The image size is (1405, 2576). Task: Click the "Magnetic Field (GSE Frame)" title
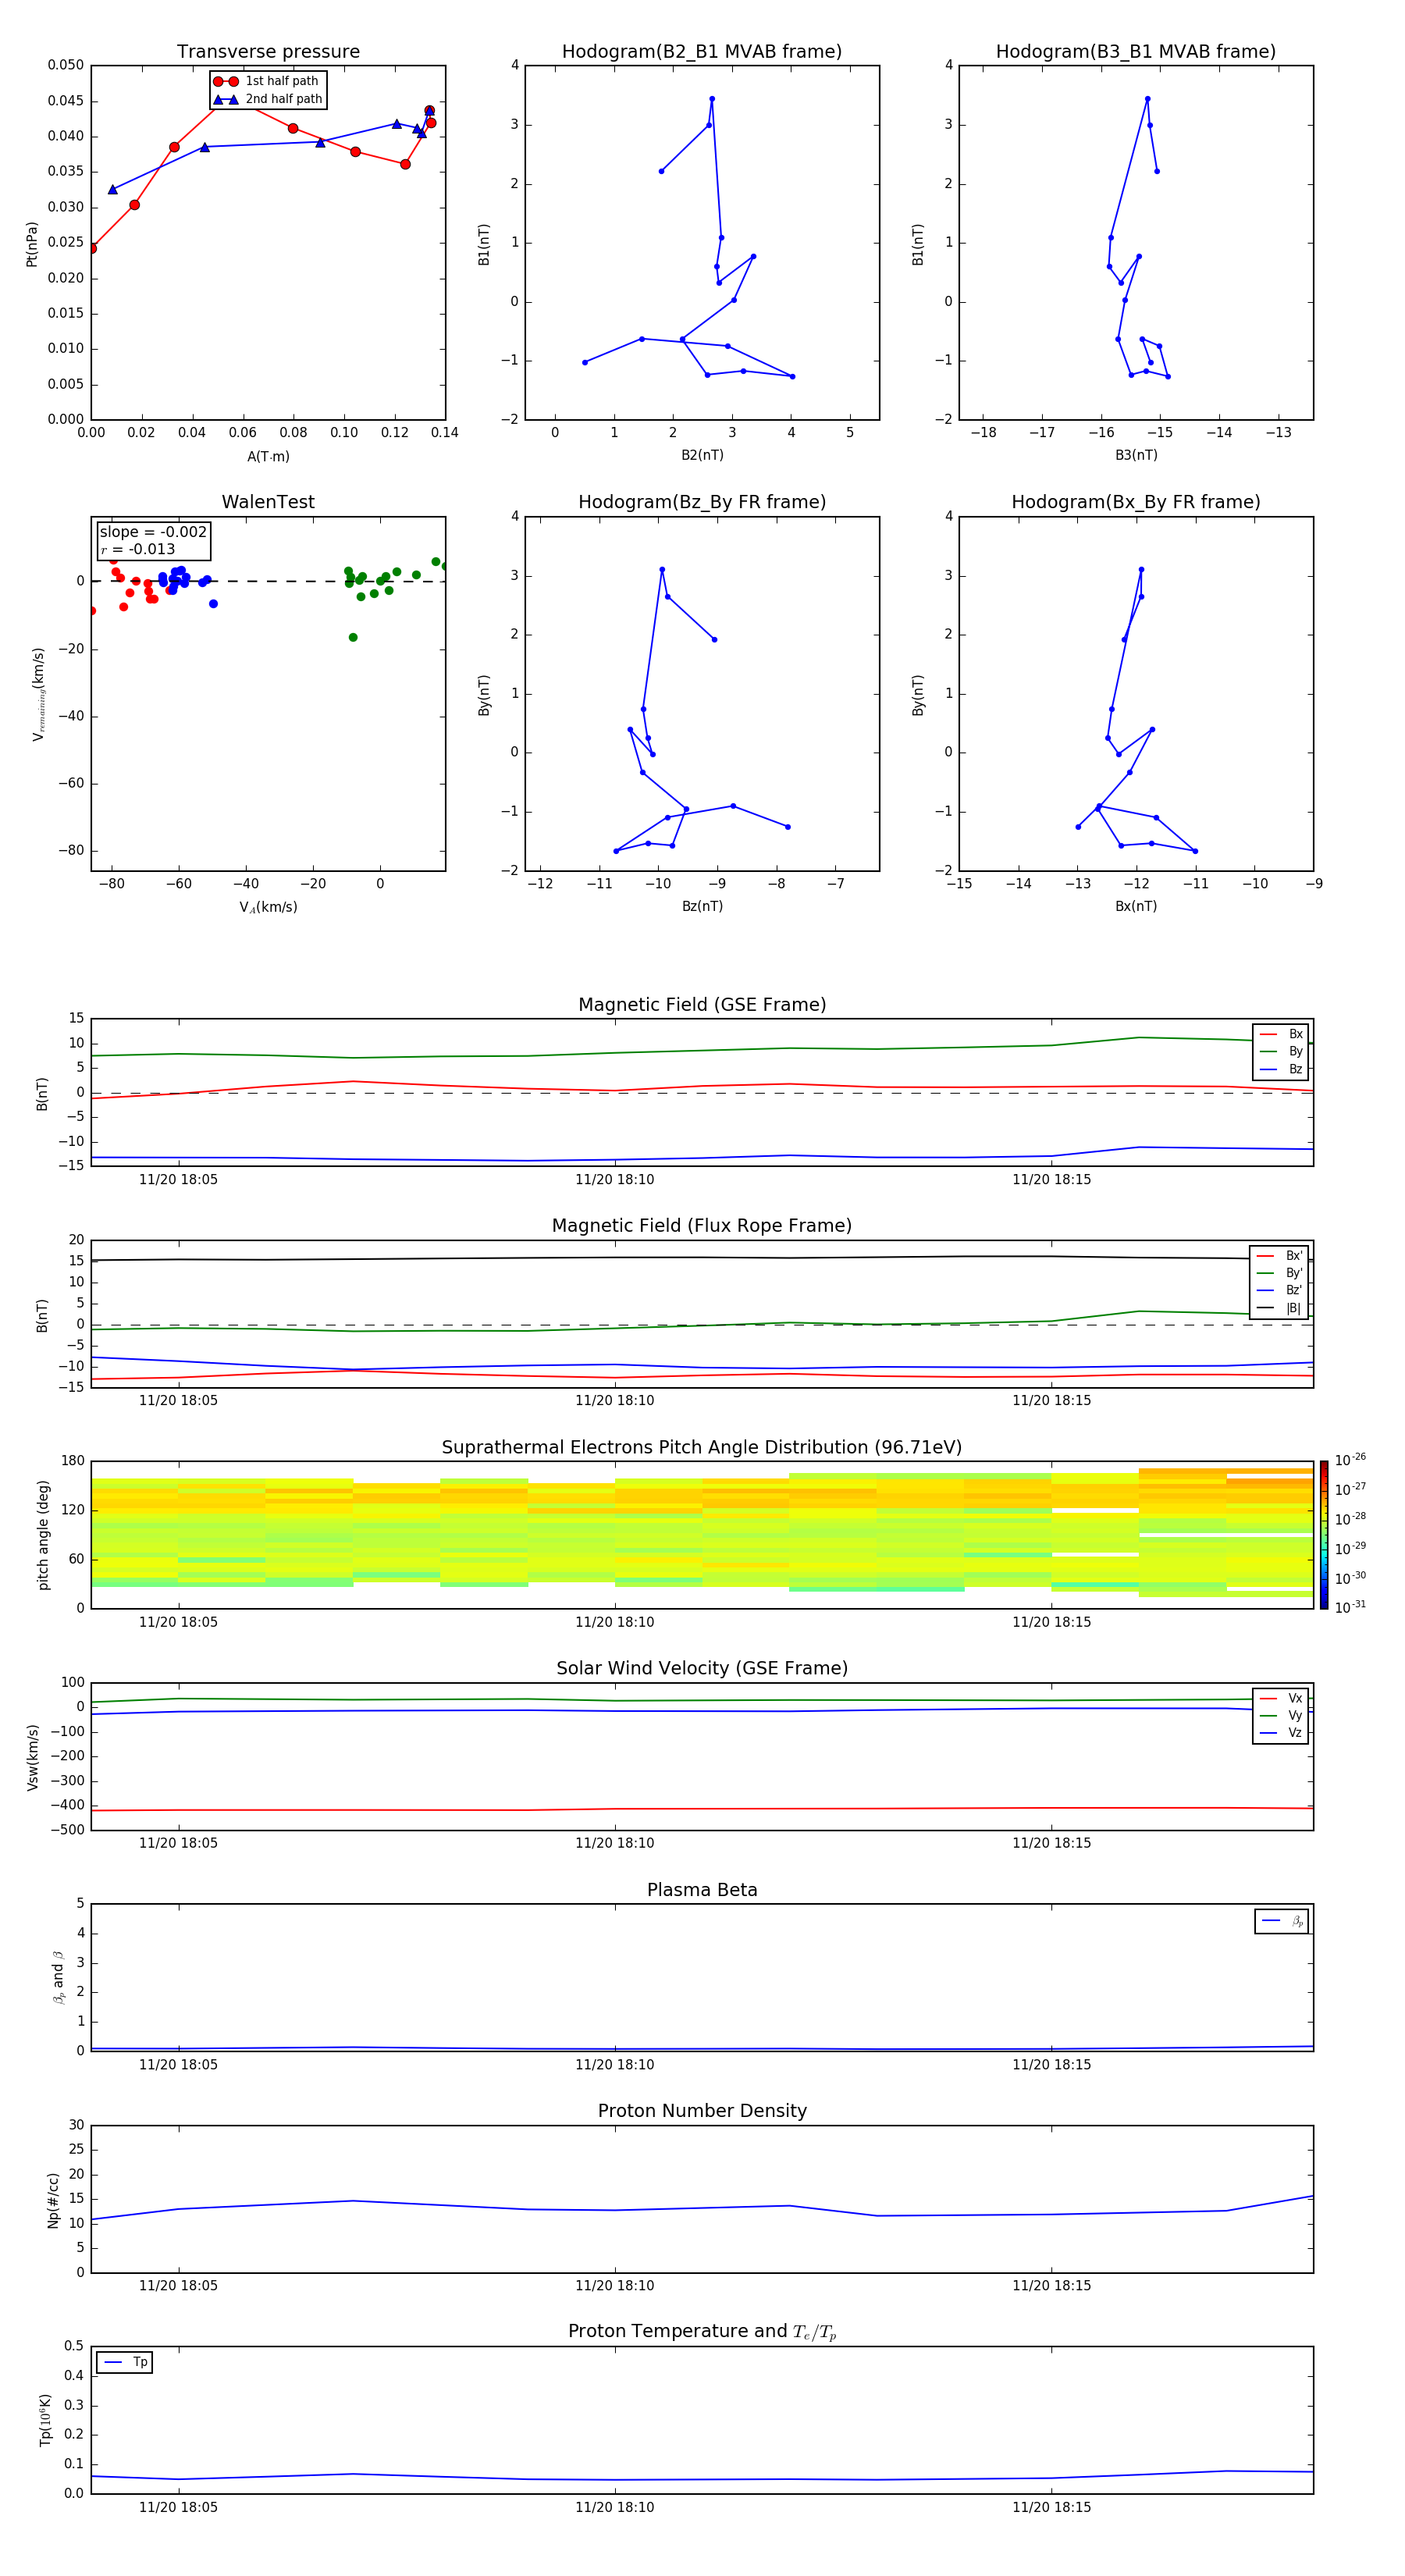coord(702,1005)
